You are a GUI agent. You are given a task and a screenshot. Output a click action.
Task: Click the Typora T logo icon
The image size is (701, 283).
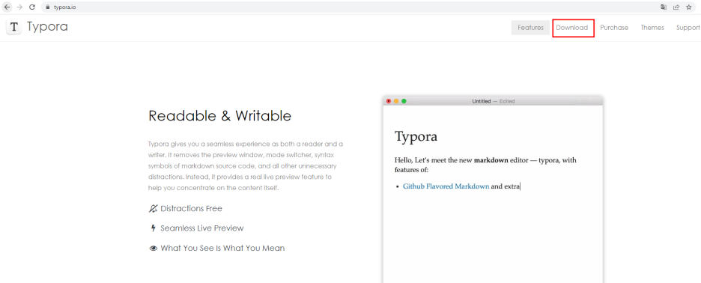pos(14,27)
